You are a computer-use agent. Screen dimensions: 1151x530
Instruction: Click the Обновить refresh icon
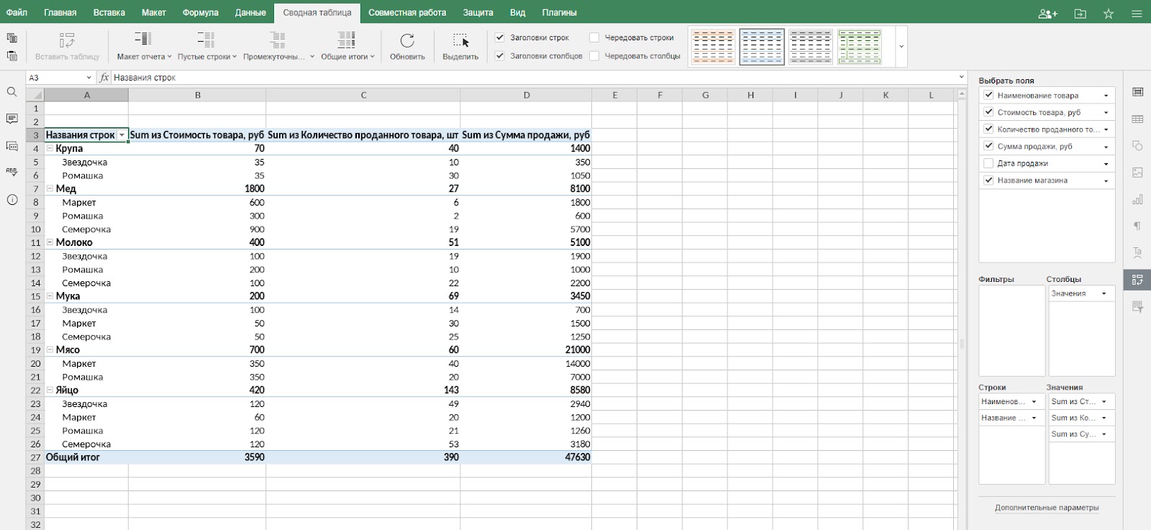[407, 40]
